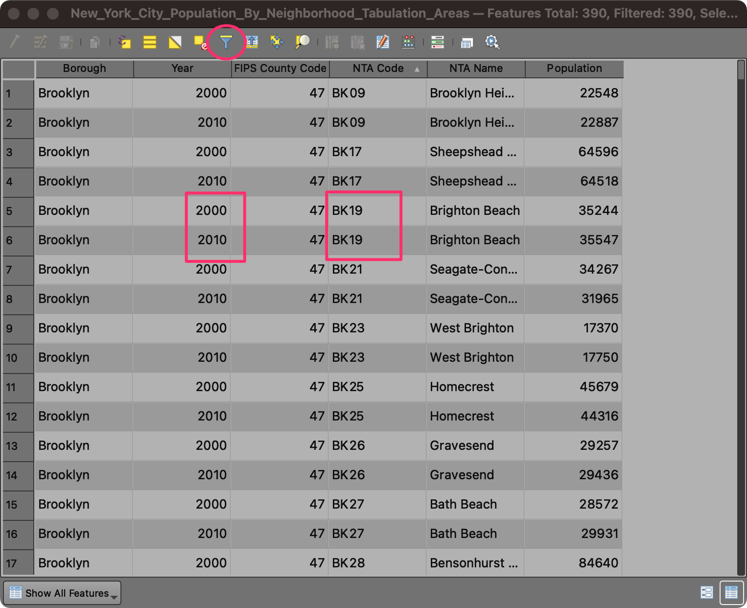The height and width of the screenshot is (608, 747).
Task: Switch to table view icon at bottom right
Action: [x=731, y=592]
